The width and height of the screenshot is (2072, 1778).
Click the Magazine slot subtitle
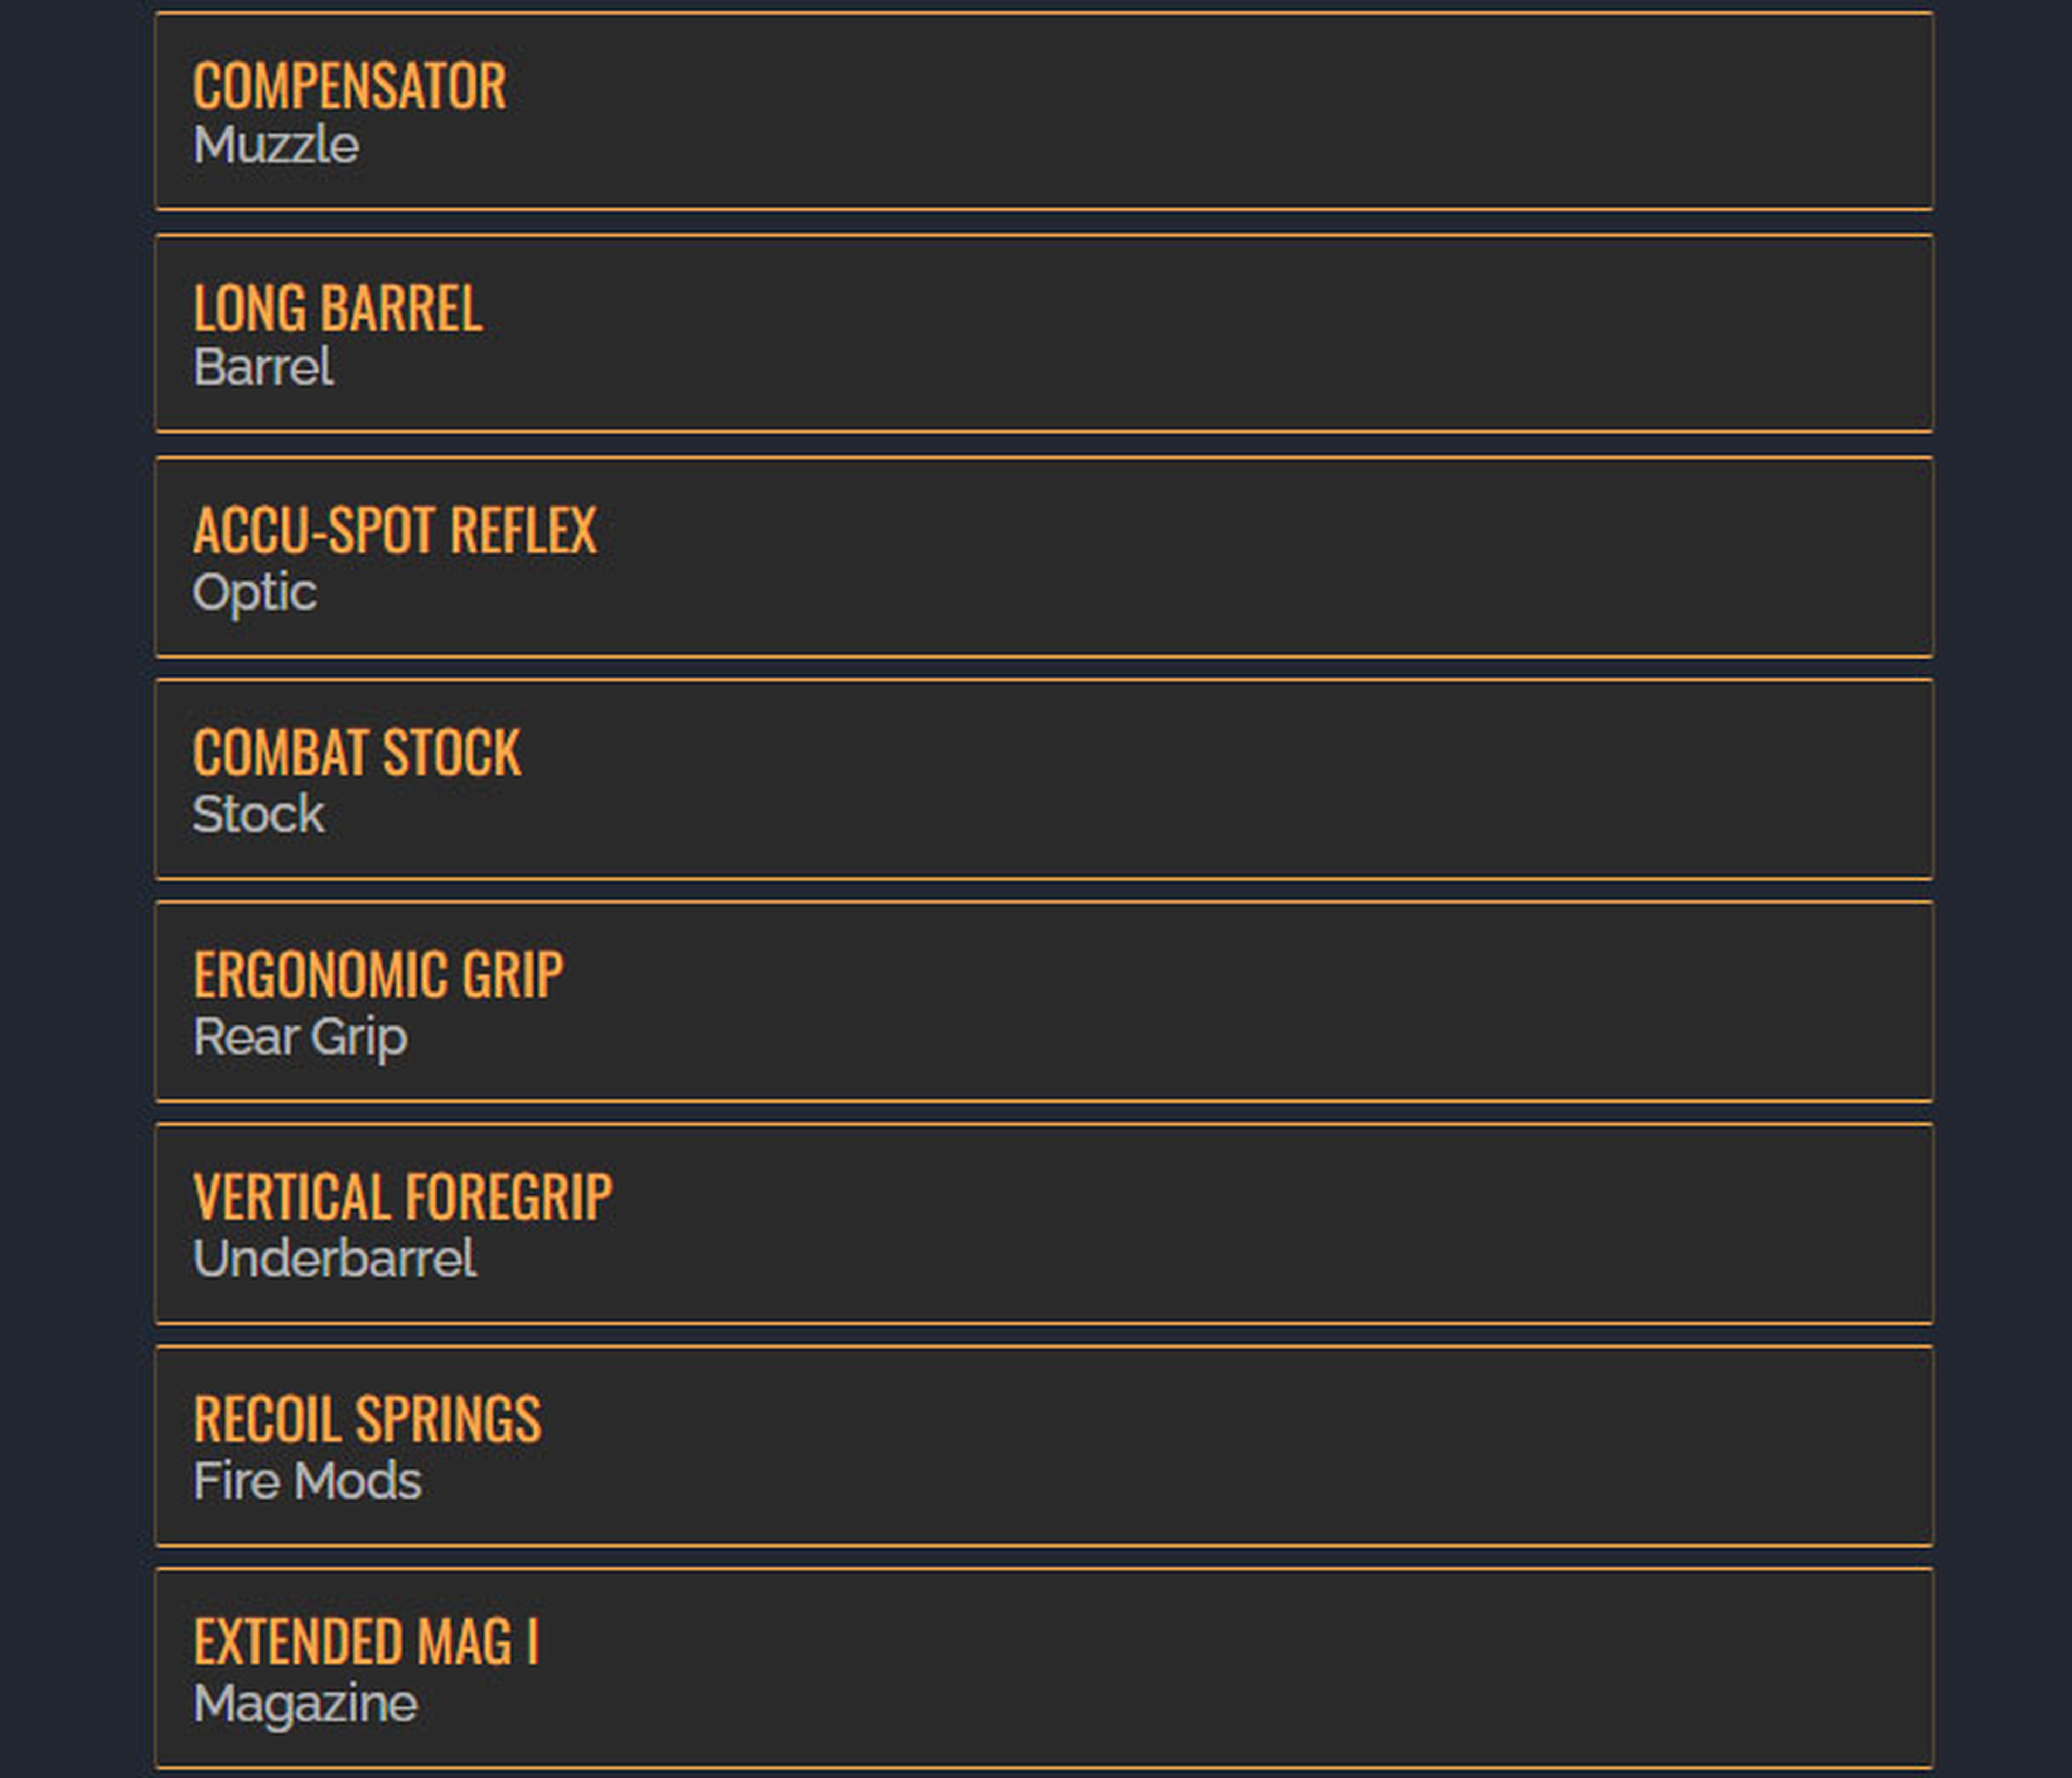pos(305,1704)
